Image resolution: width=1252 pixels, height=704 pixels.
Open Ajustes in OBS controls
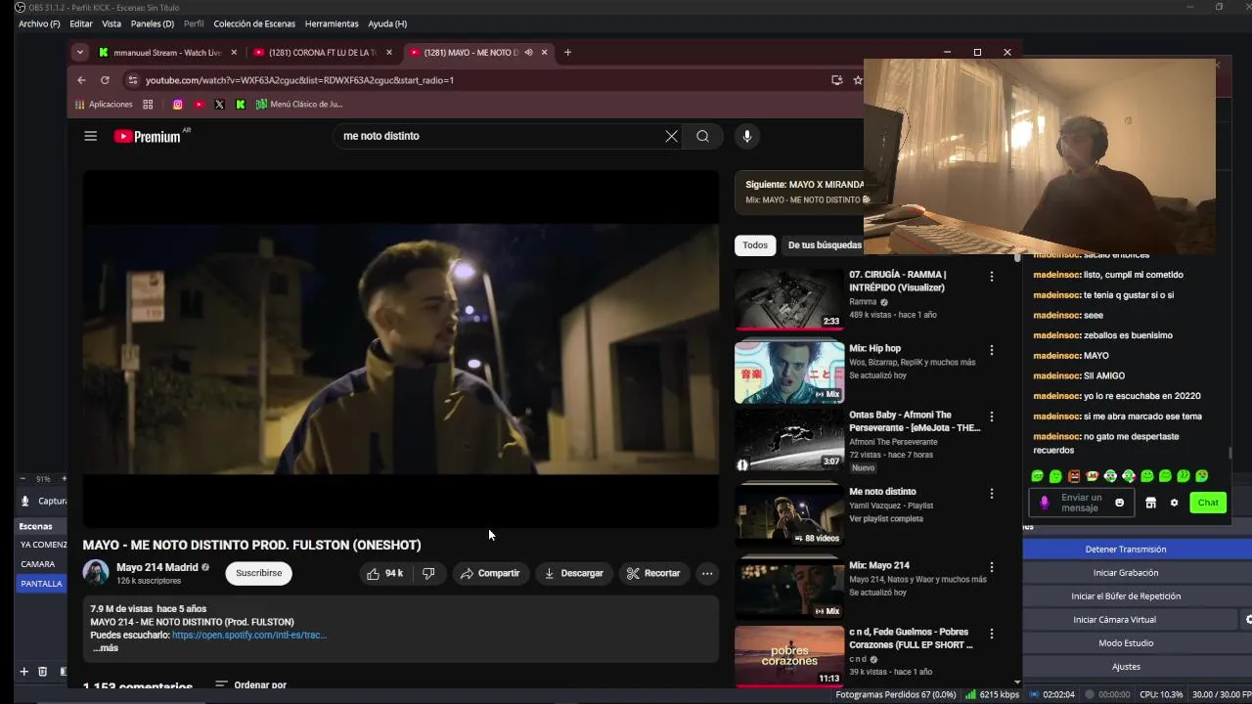pos(1126,667)
